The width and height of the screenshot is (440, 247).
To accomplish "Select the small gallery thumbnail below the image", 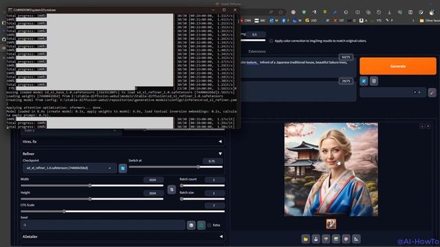I will (x=331, y=224).
